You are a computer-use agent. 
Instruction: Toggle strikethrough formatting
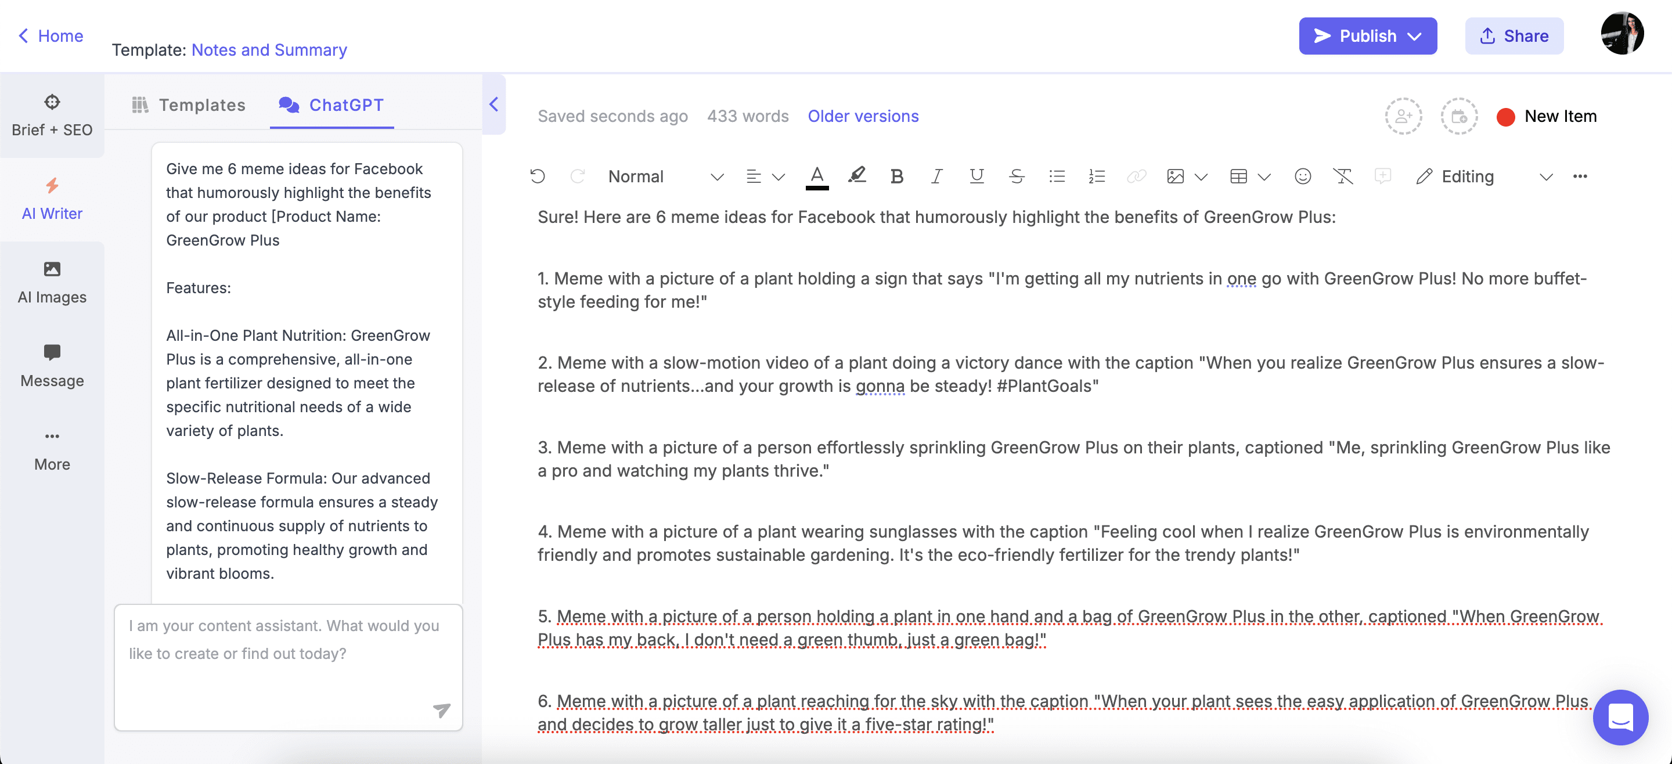(x=1017, y=176)
